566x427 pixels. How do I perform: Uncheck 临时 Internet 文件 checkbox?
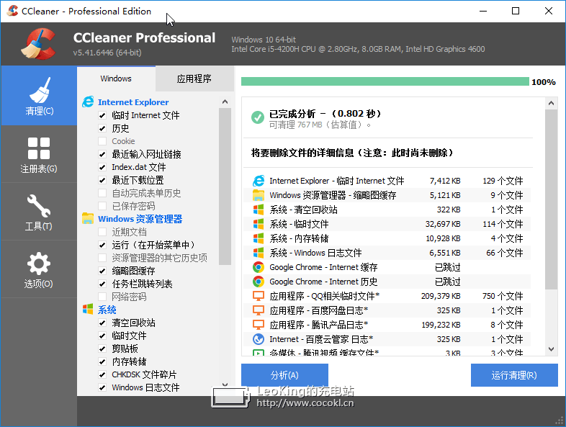coord(102,115)
